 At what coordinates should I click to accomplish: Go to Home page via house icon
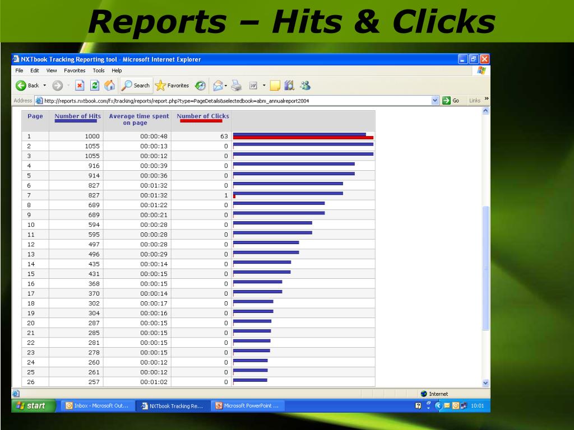click(109, 86)
